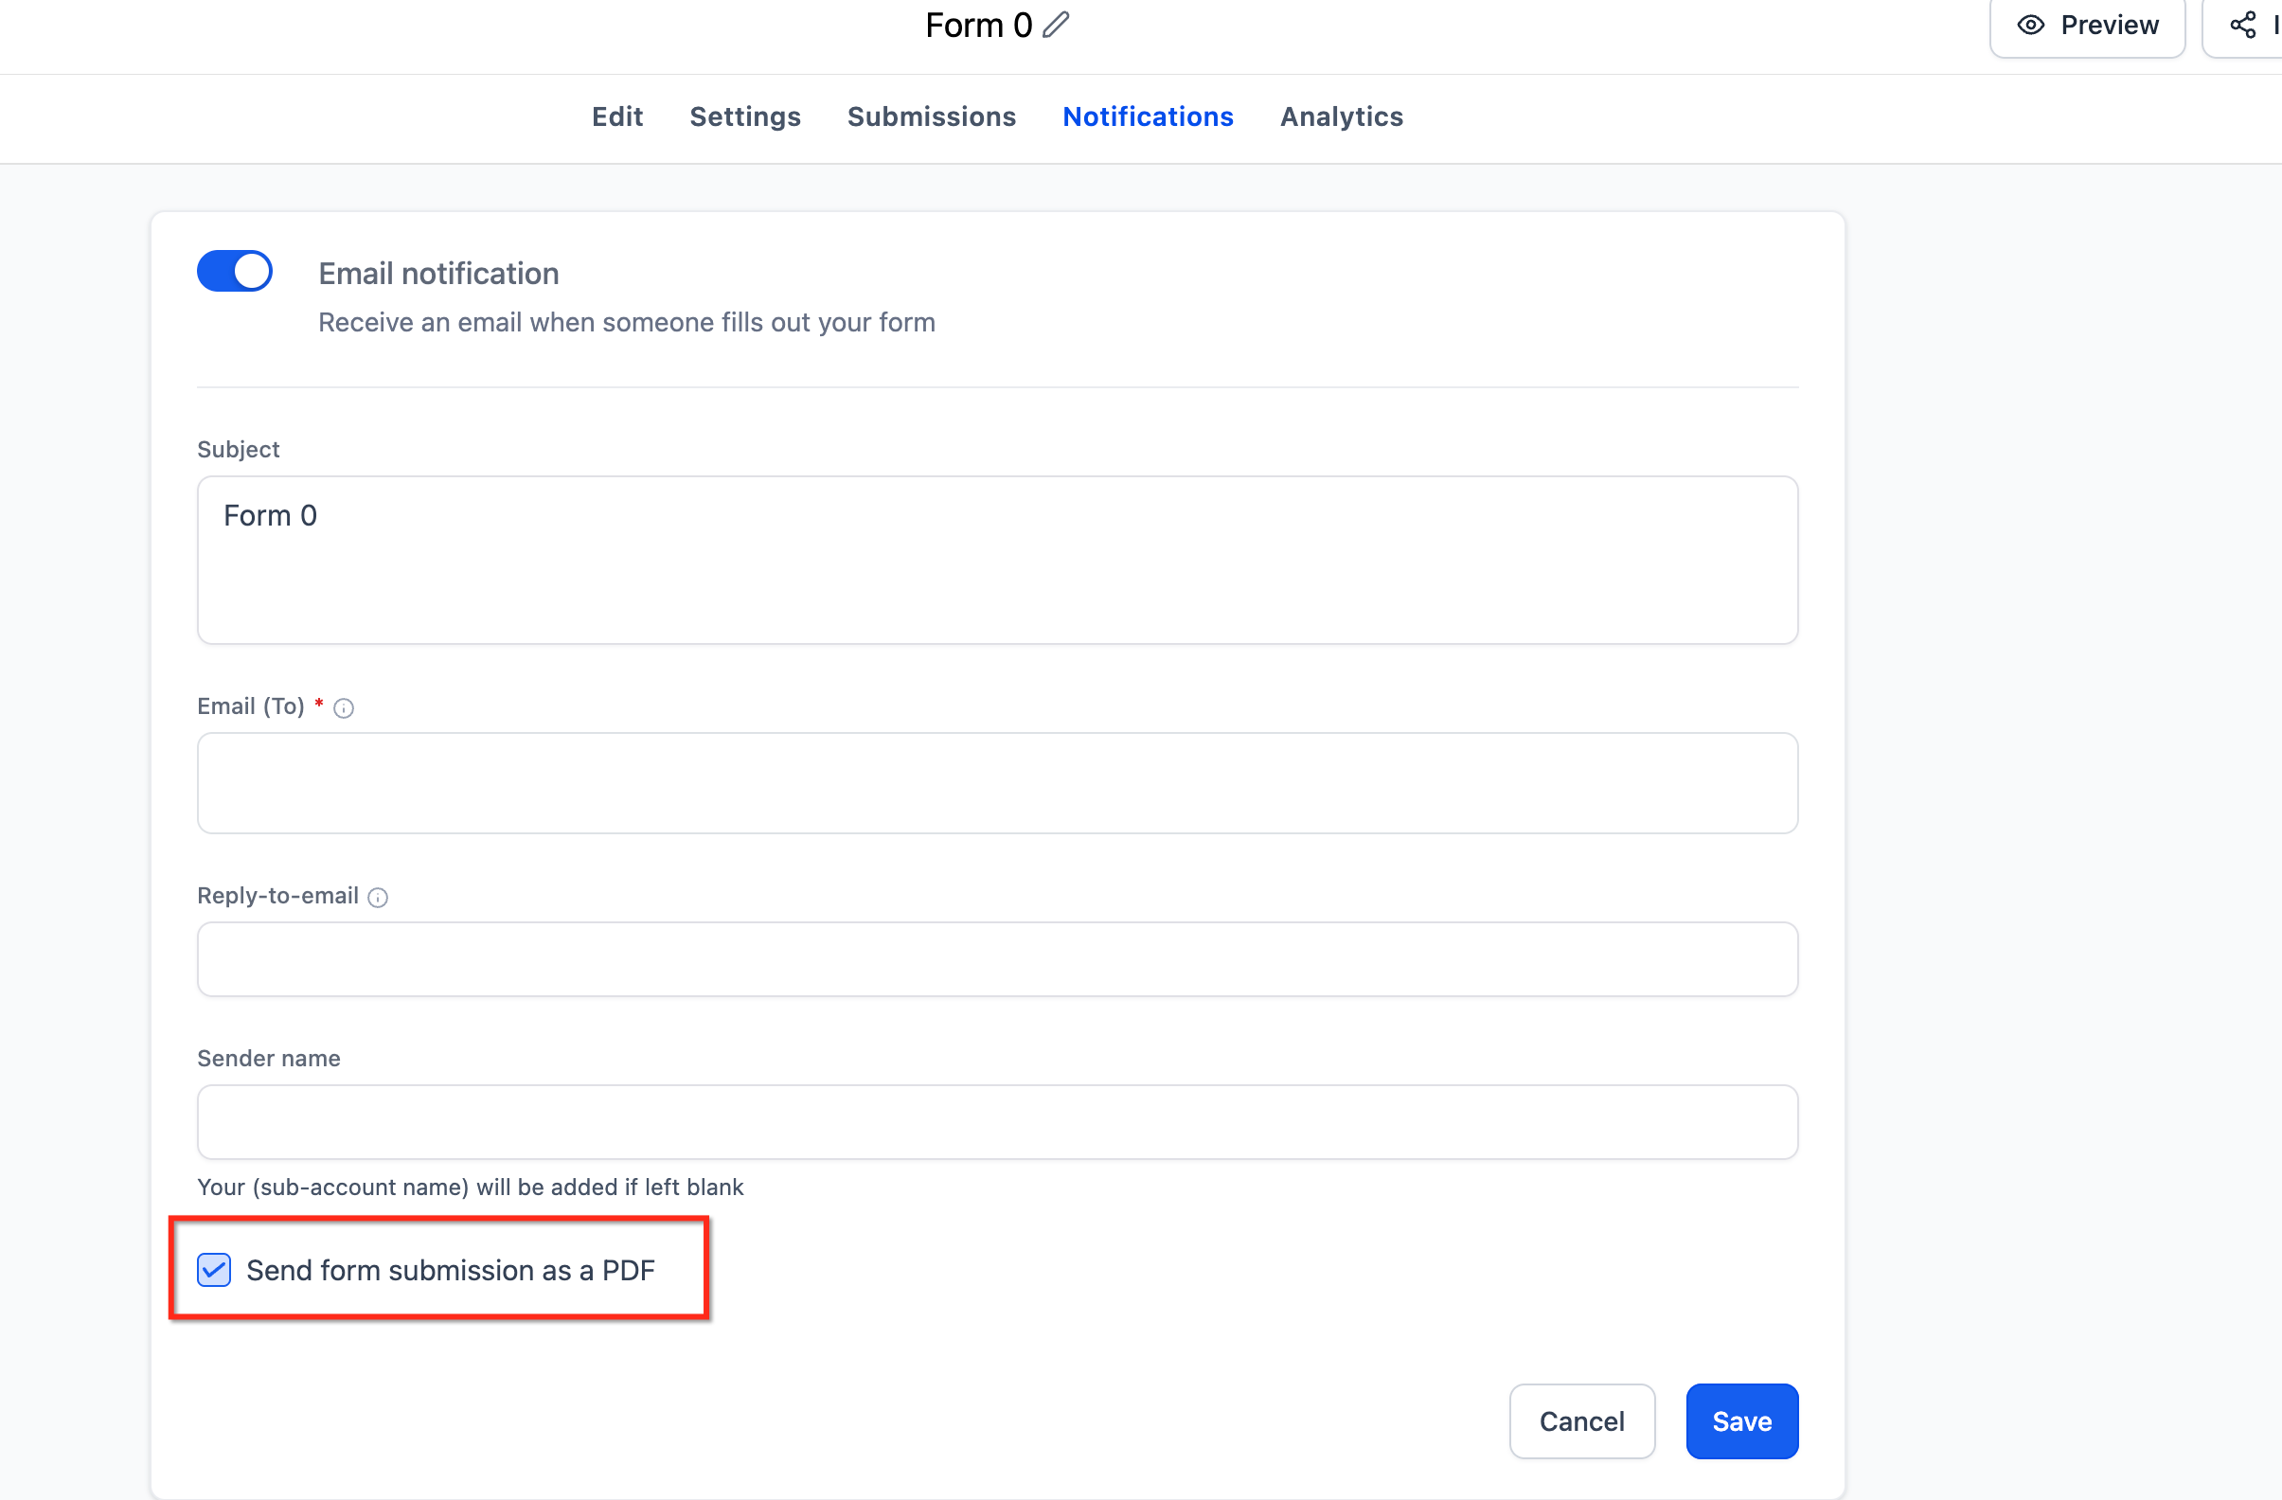Click into the Email (To) field
Image resolution: width=2282 pixels, height=1500 pixels.
pos(997,783)
